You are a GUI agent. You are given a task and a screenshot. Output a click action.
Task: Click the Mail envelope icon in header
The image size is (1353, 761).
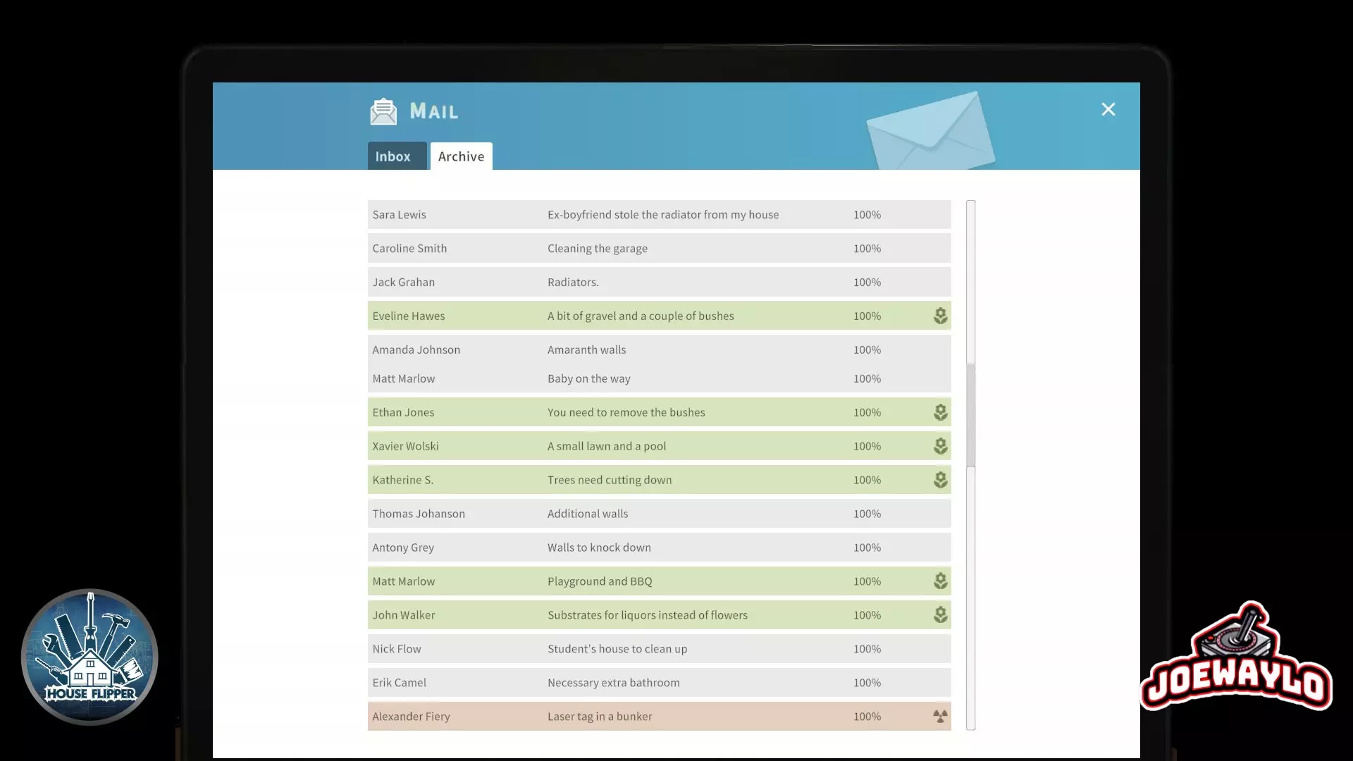click(x=383, y=111)
